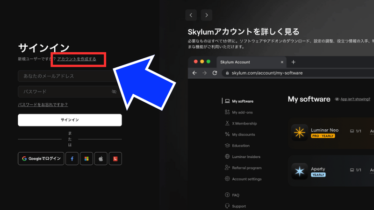Click the 1/1 device count for Luminar Neo
The image size is (374, 210).
[356, 131]
